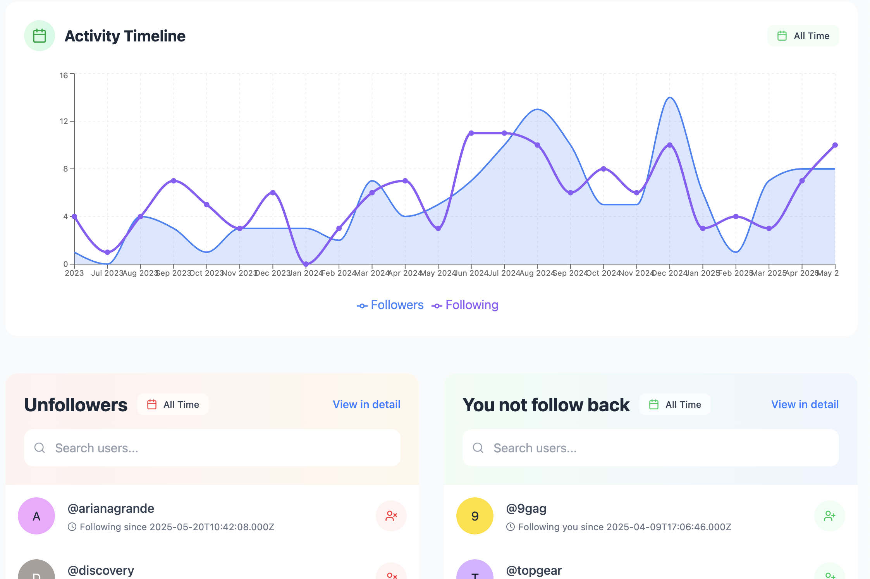This screenshot has width=870, height=579.
Task: Click the pink A avatar for @arianagrande
Action: (x=36, y=516)
